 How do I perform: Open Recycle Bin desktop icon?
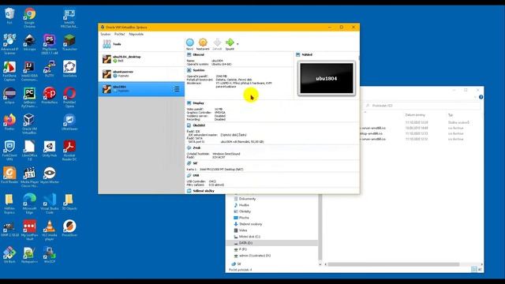point(9,16)
